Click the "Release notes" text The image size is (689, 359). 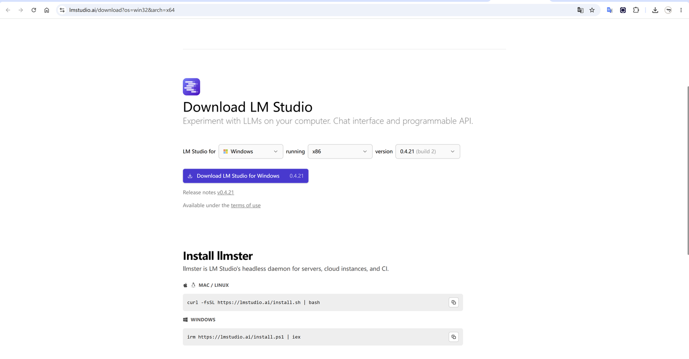point(199,192)
